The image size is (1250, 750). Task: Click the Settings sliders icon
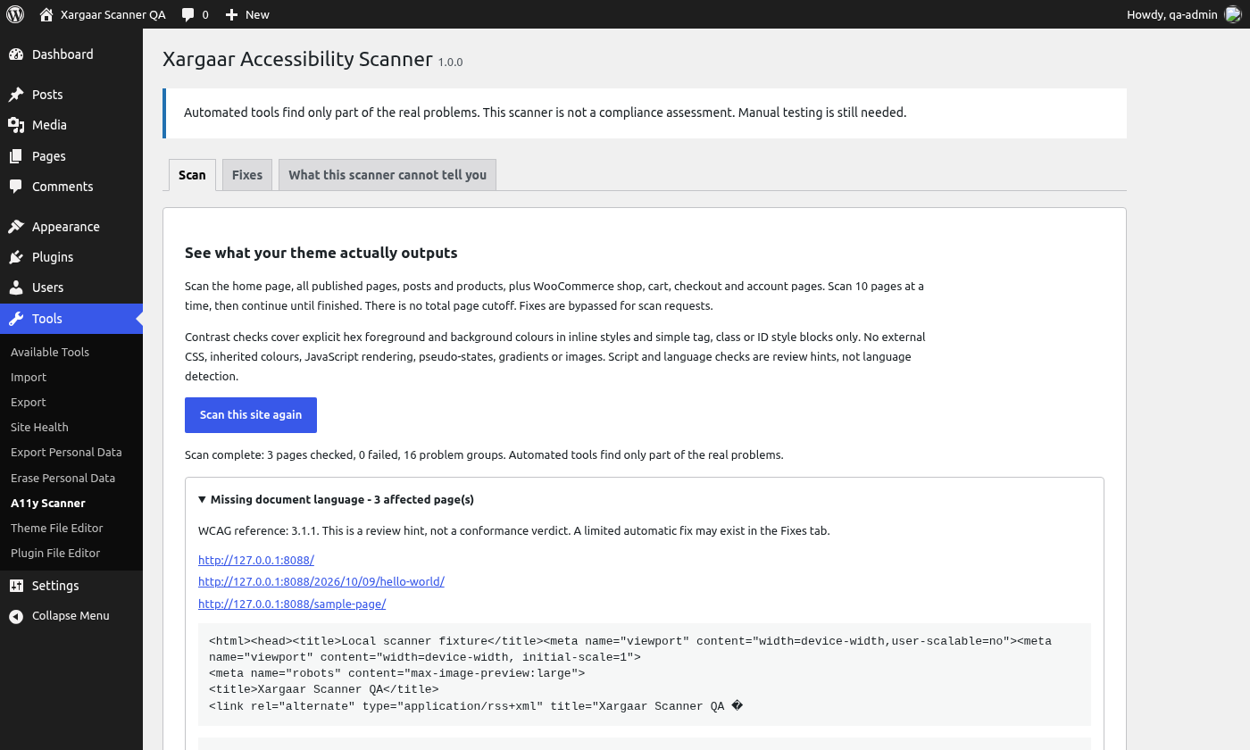click(16, 586)
